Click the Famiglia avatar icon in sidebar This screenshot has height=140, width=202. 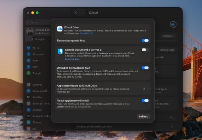[29, 39]
